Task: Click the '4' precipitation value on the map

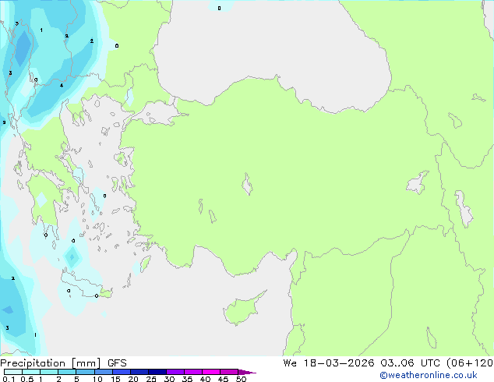Action: [x=62, y=86]
